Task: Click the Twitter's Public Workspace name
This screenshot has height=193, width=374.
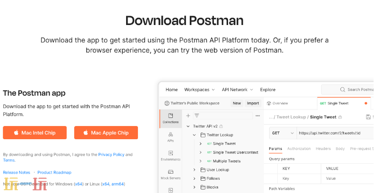Action: click(x=195, y=103)
